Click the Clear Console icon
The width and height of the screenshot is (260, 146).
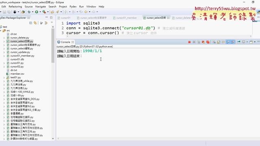pyautogui.click(x=214, y=42)
